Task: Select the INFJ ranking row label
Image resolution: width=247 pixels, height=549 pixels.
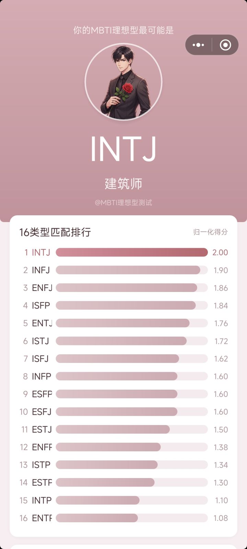Action: point(41,270)
